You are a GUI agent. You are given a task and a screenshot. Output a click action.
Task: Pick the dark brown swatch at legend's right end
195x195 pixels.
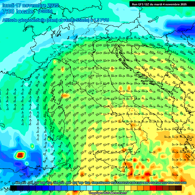(178, 188)
